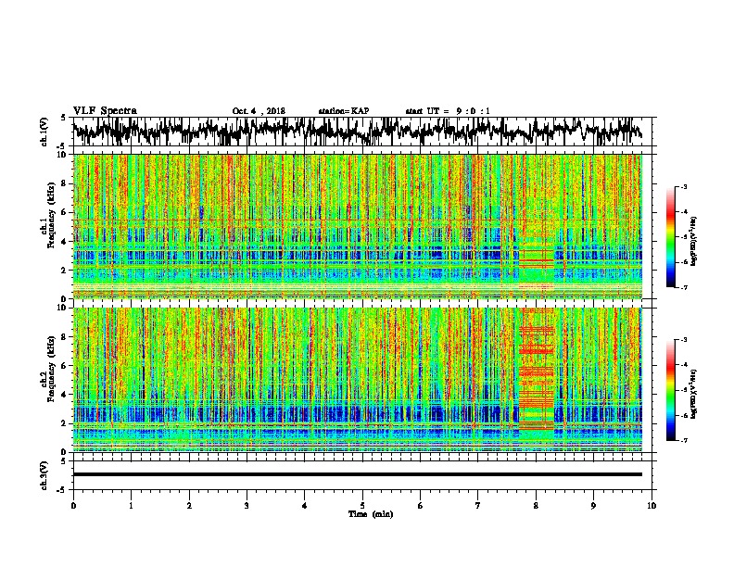This screenshot has height=567, width=734.
Task: Click the "VLF Spectra" plot title
Action: click(x=105, y=111)
